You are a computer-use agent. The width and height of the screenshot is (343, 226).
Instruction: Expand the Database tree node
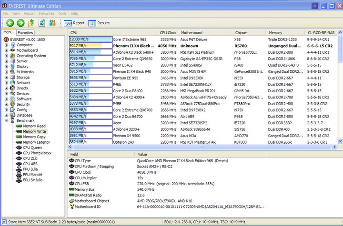tap(6, 115)
